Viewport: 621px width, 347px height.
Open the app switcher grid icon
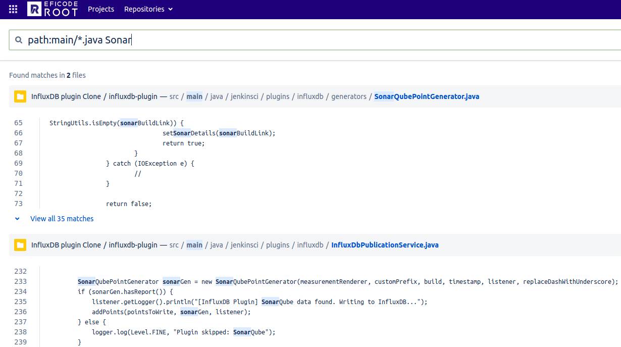[13, 9]
